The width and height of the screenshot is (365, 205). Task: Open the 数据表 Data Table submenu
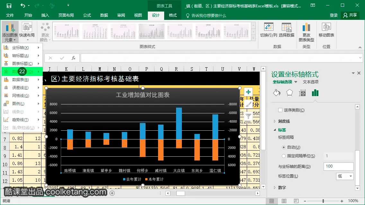pyautogui.click(x=22, y=80)
